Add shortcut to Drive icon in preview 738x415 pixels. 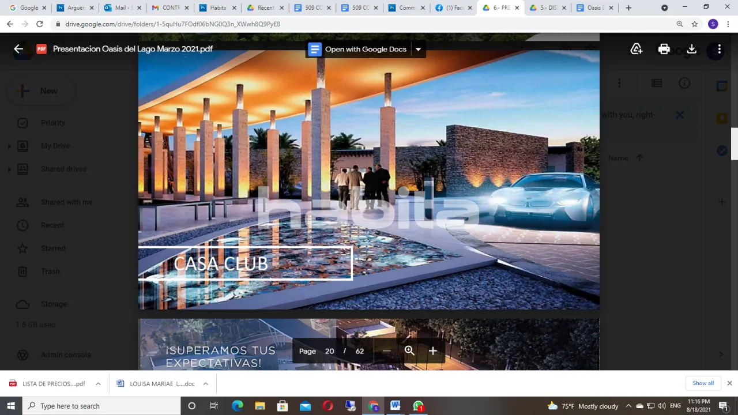[x=637, y=49]
